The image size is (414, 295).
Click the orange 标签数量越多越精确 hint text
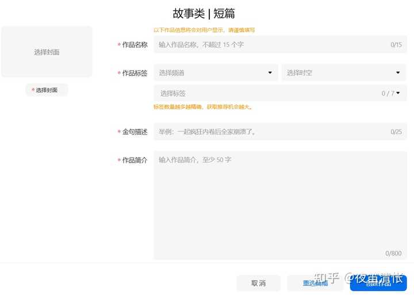pyautogui.click(x=203, y=107)
